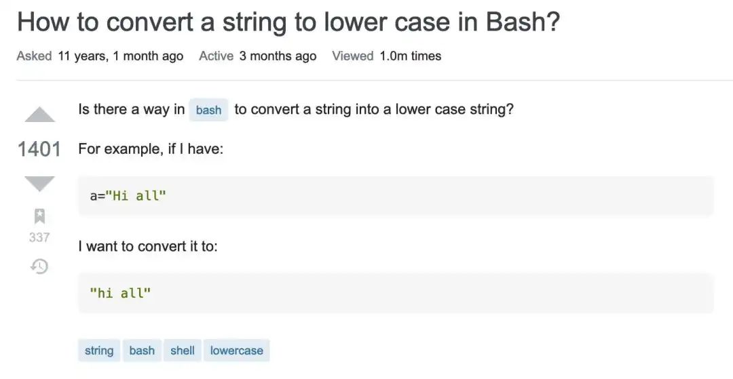Go to the 'lowercase' tag page

tap(236, 351)
